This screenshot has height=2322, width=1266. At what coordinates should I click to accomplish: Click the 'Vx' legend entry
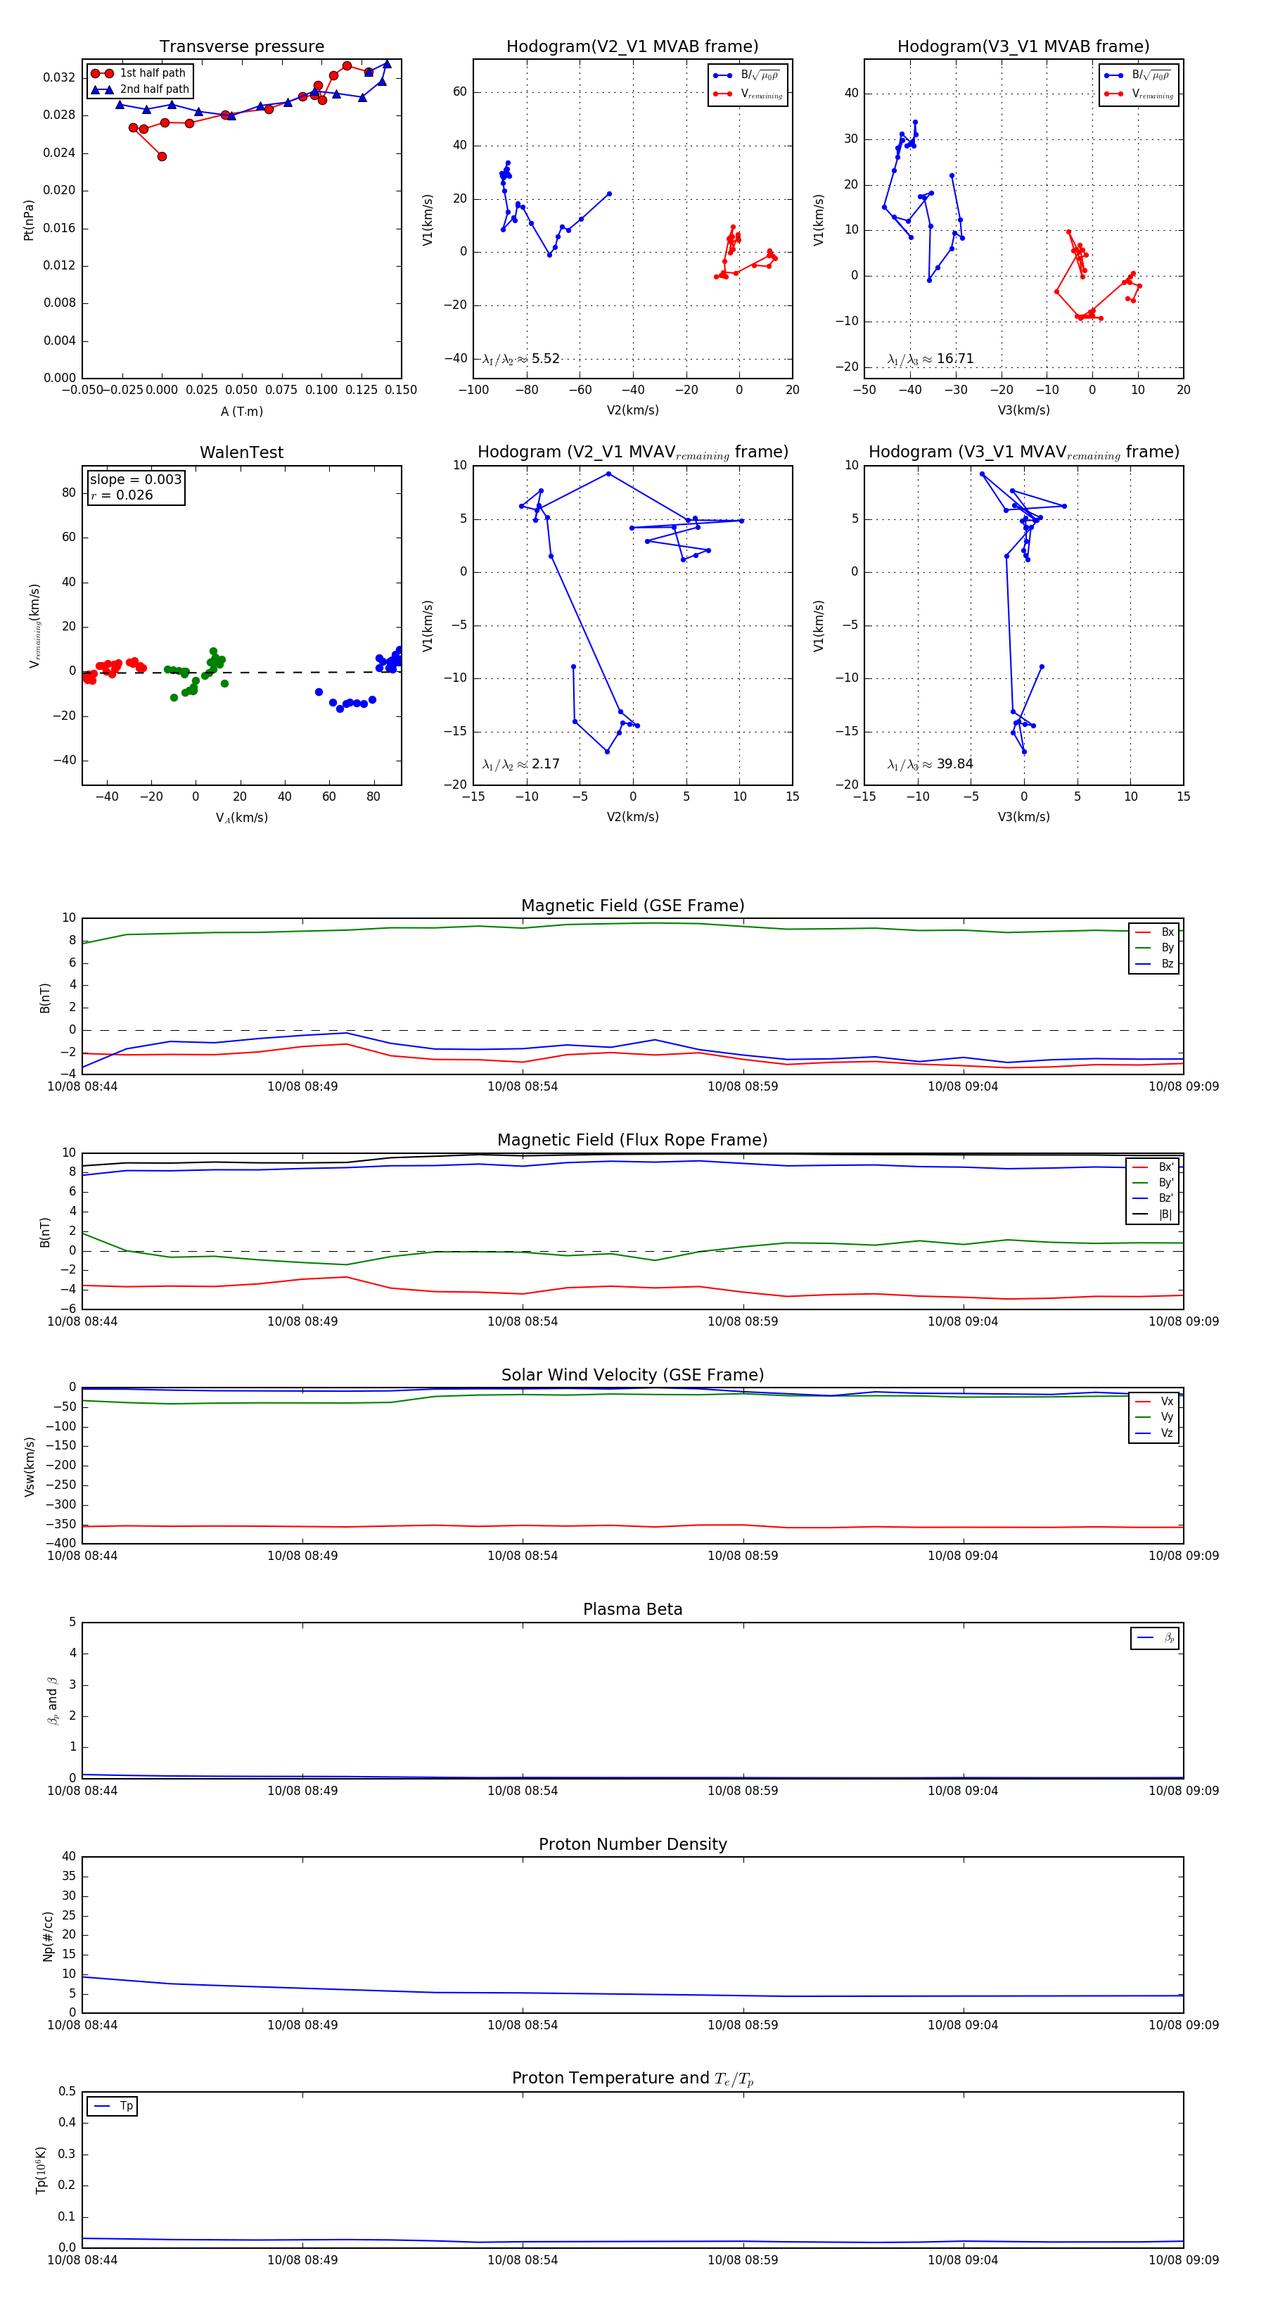tap(1154, 1401)
